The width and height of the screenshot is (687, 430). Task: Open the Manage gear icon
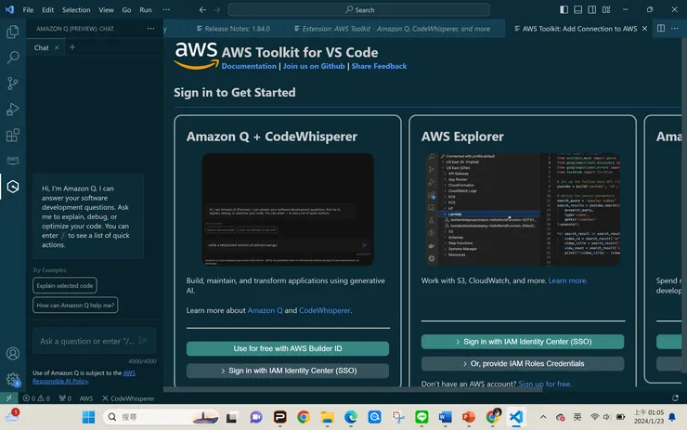coord(13,379)
